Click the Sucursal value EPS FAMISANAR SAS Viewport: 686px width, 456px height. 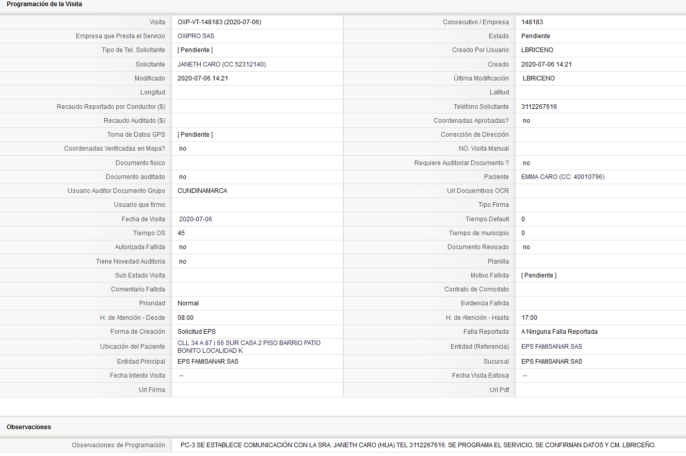[552, 362]
